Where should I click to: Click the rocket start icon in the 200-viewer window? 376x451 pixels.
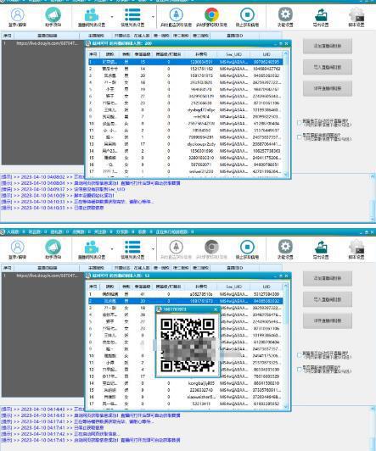coord(177,14)
